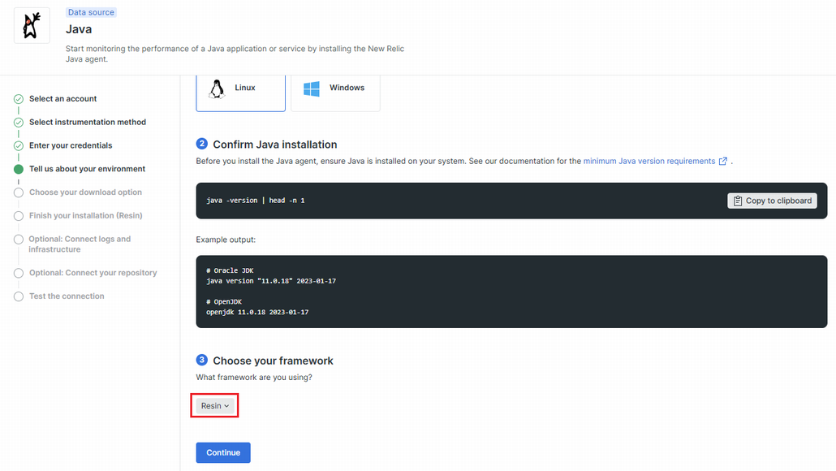Screen dimensions: 836x471
Task: Click the Choose your download option circle
Action: tap(19, 192)
